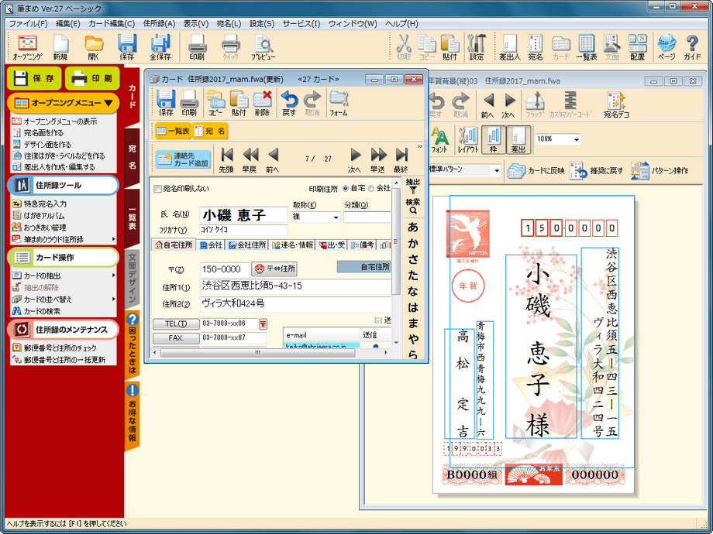Open the 敬称 honorific dropdown
Screen dimensions: 713x534
click(x=336, y=217)
